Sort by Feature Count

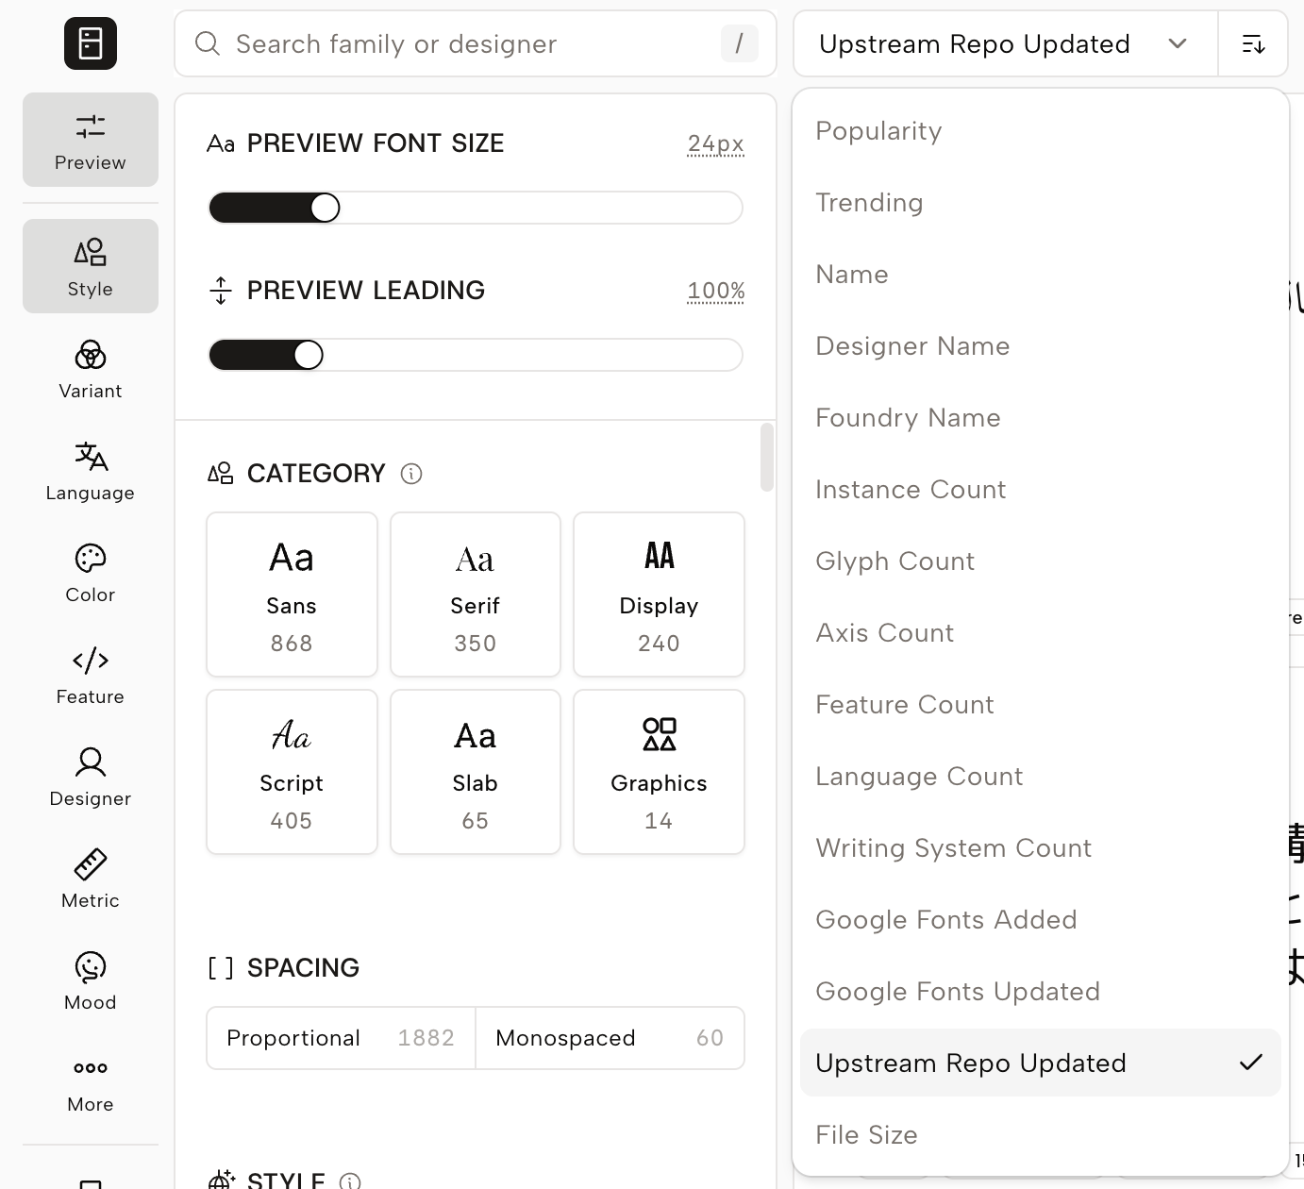click(x=1040, y=705)
